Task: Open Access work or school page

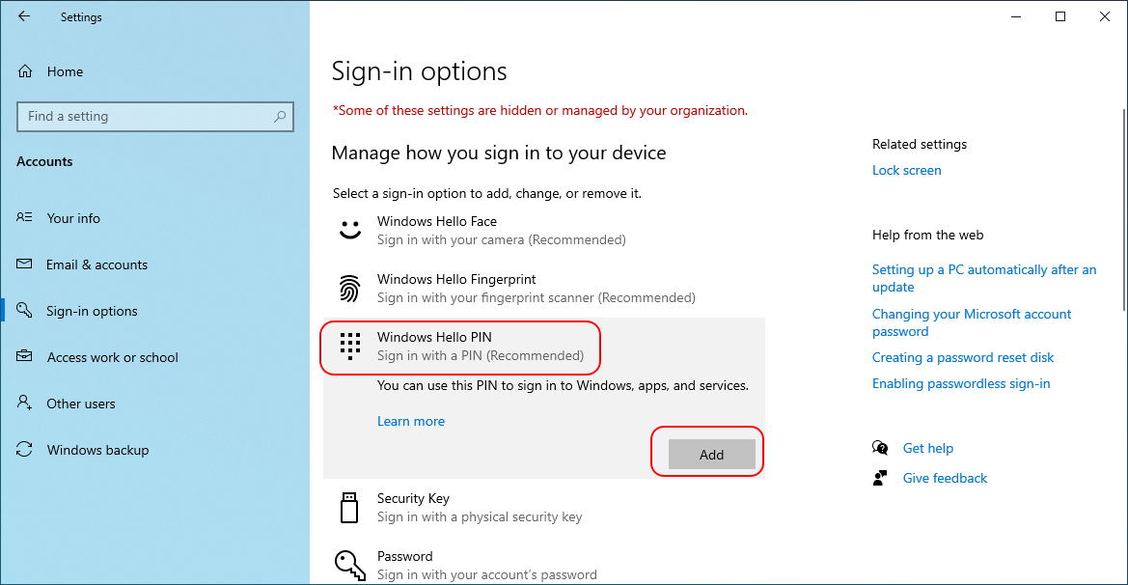Action: (112, 357)
